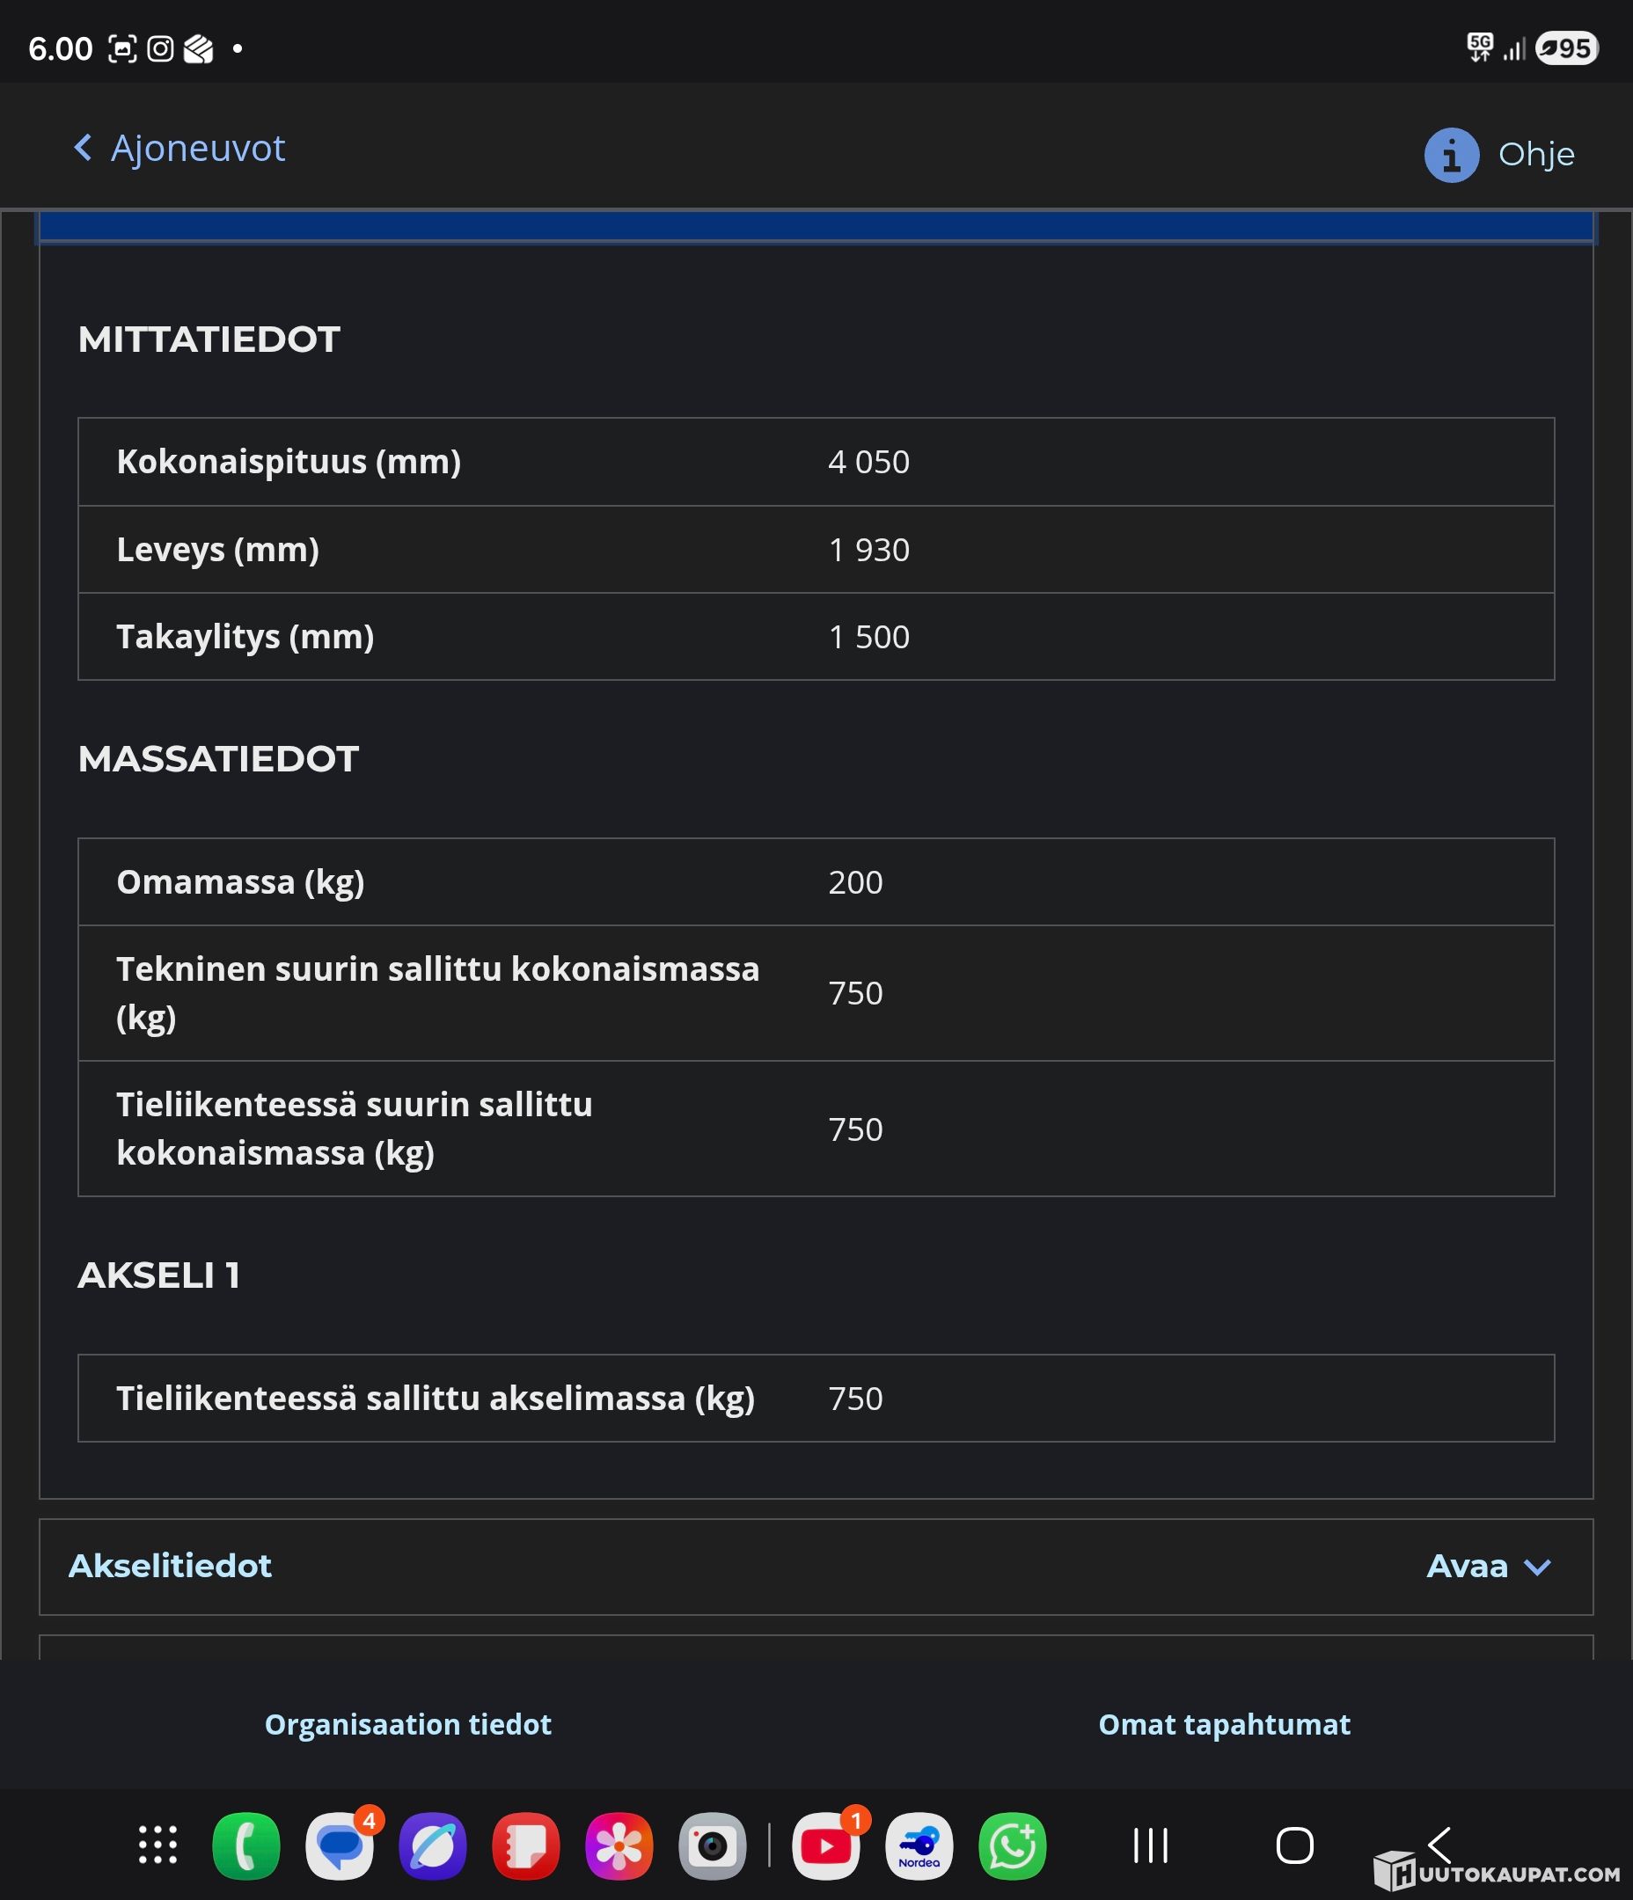Open the Gallery flower icon
The image size is (1633, 1900).
coord(619,1845)
